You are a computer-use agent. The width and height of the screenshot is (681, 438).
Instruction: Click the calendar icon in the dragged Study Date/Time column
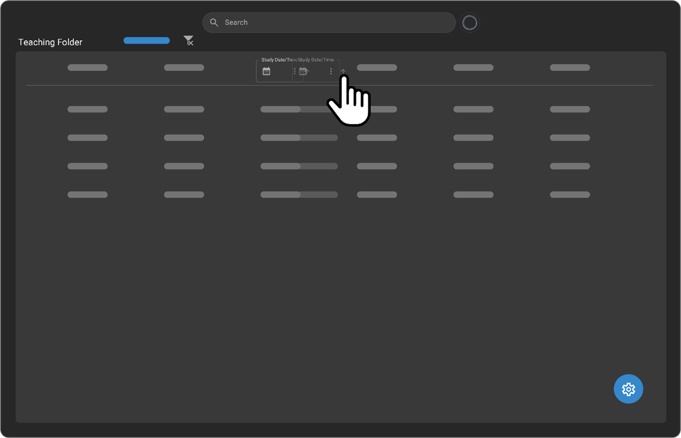pyautogui.click(x=303, y=72)
